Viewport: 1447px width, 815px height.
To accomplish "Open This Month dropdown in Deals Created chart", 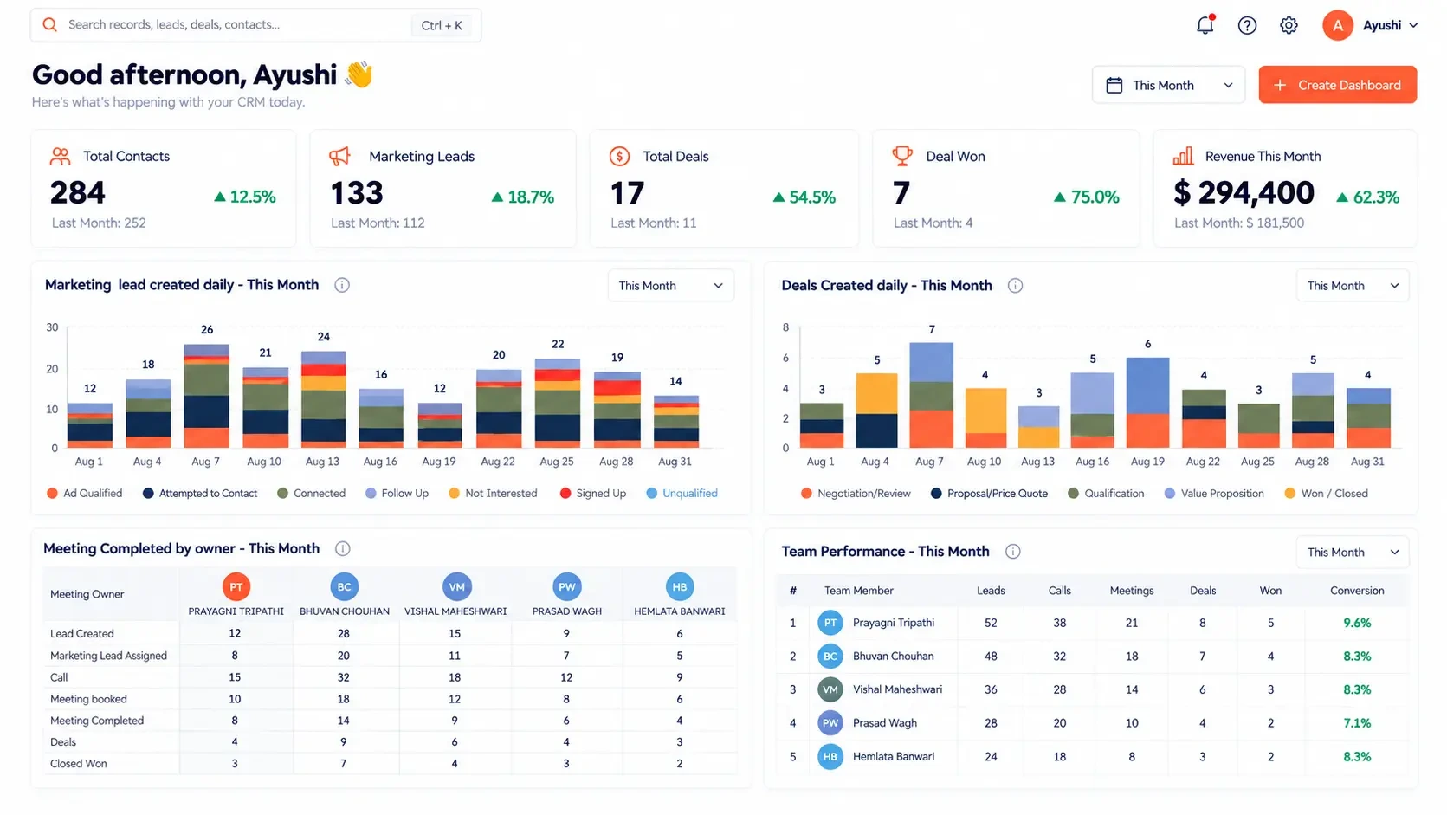I will [x=1352, y=286].
